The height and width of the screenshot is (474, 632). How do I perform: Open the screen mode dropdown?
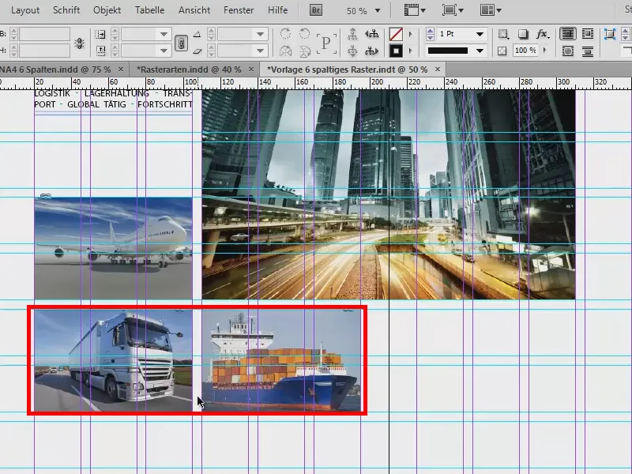pyautogui.click(x=453, y=10)
